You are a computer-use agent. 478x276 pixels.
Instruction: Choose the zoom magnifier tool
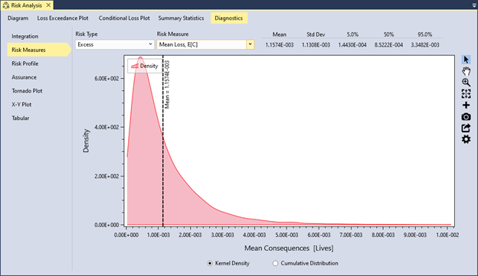466,83
